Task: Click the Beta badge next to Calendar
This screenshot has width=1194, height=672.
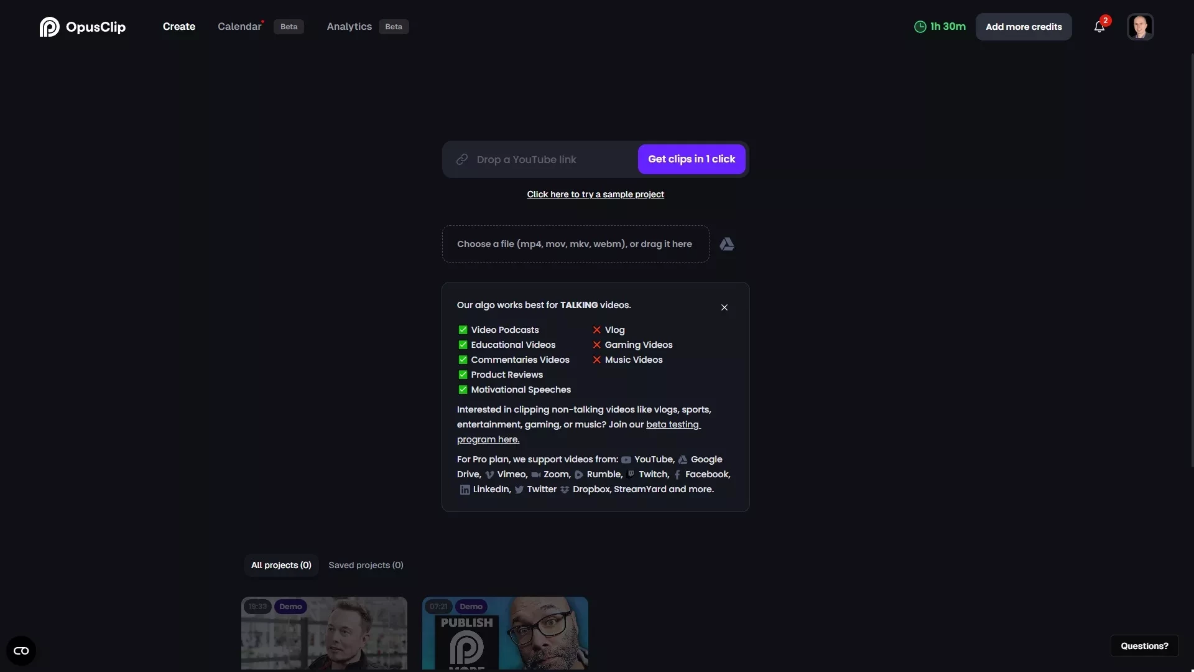Action: (289, 27)
